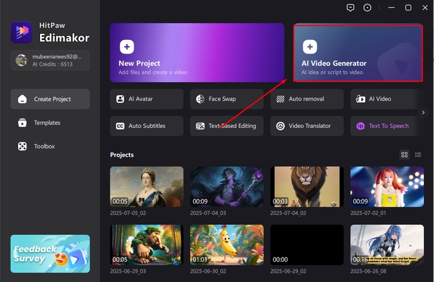Switch projects to list view
Viewport: 434px width, 282px height.
[418, 155]
